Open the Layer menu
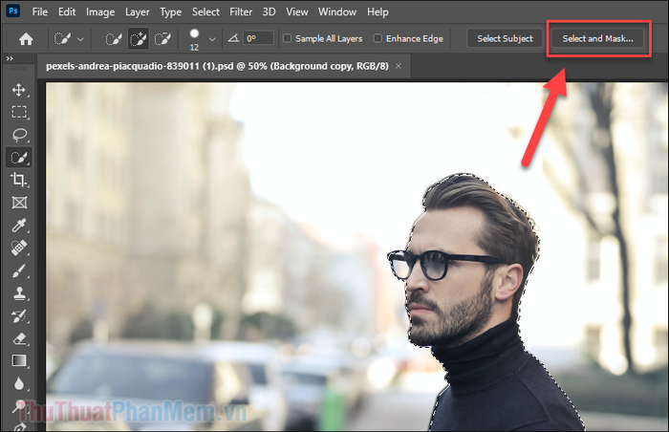669x432 pixels. point(137,12)
